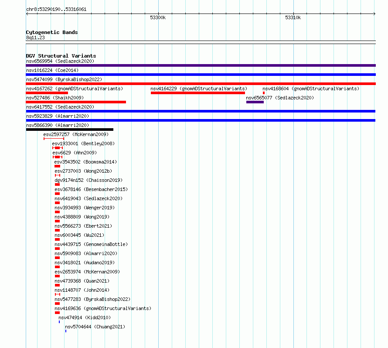Screen dimensions: 388x348
Task: Click the DGV Structural Variants track title
Action: [61, 56]
